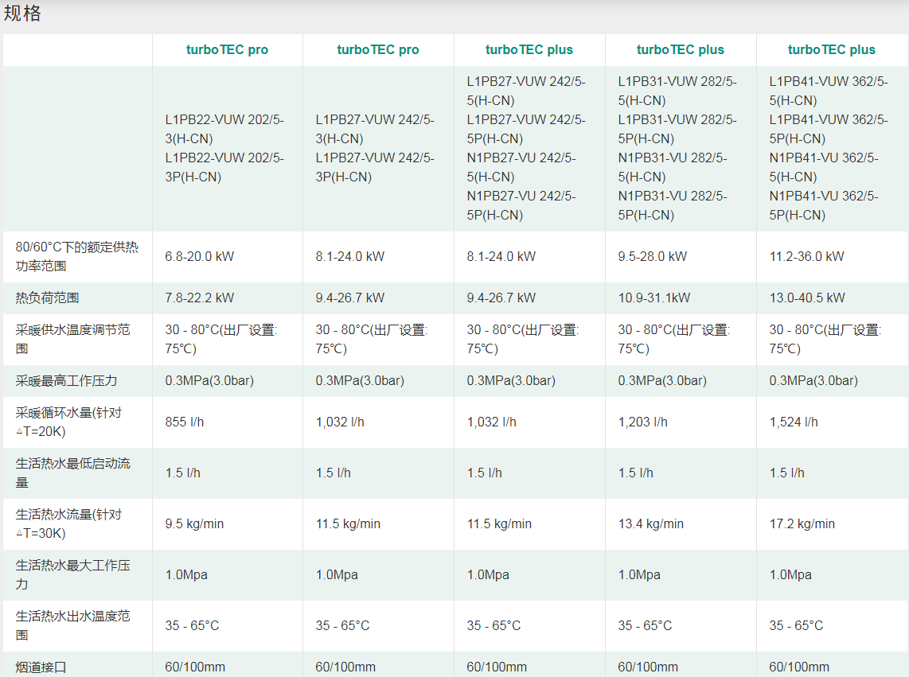Select the 采暖供水温度调节范围 row label

point(72,339)
